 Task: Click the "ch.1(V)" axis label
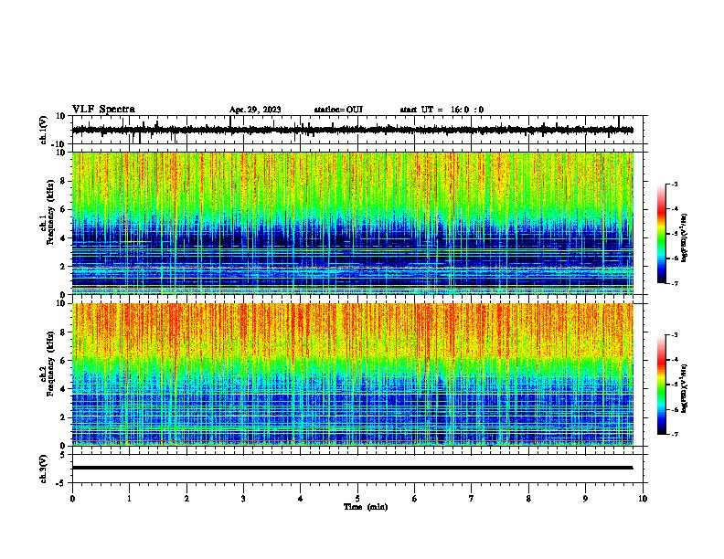(x=44, y=130)
